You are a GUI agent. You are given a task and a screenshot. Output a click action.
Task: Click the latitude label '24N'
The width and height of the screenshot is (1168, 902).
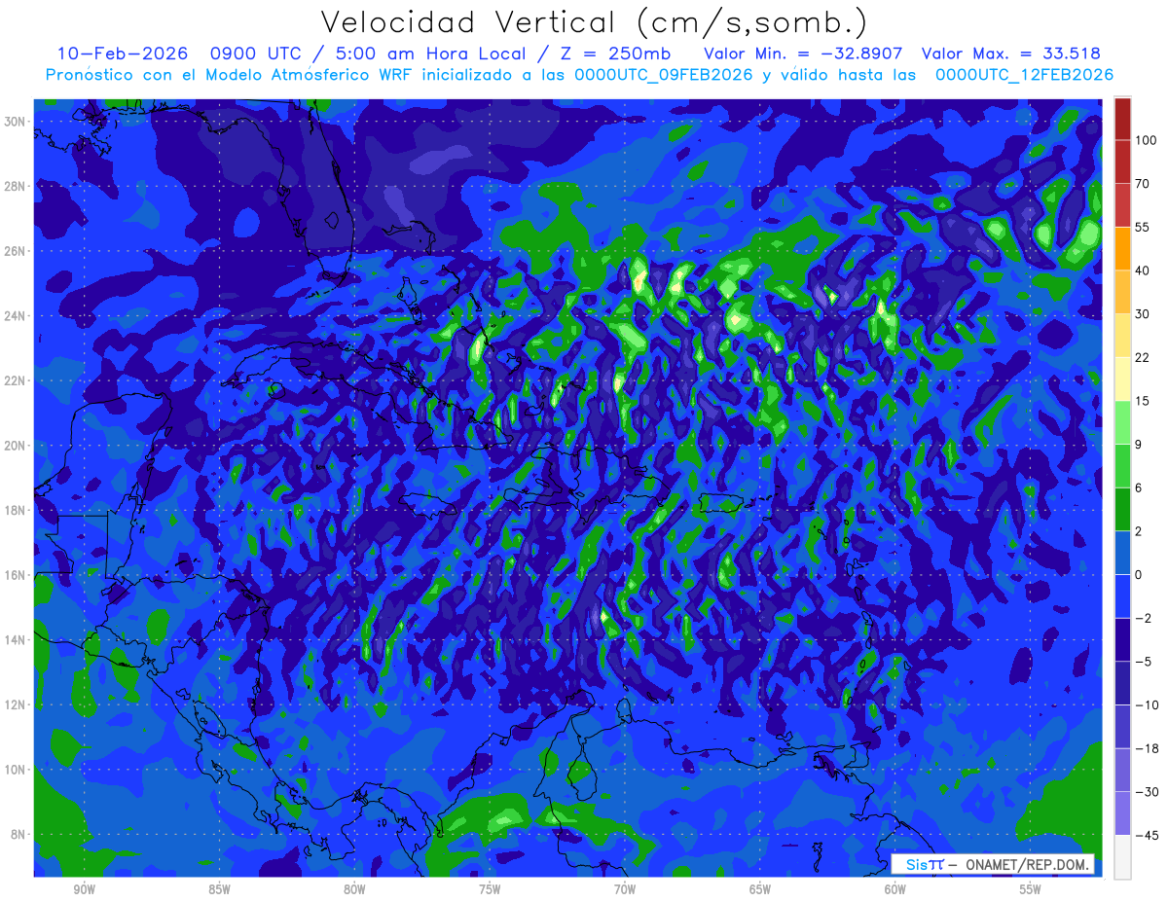click(17, 315)
